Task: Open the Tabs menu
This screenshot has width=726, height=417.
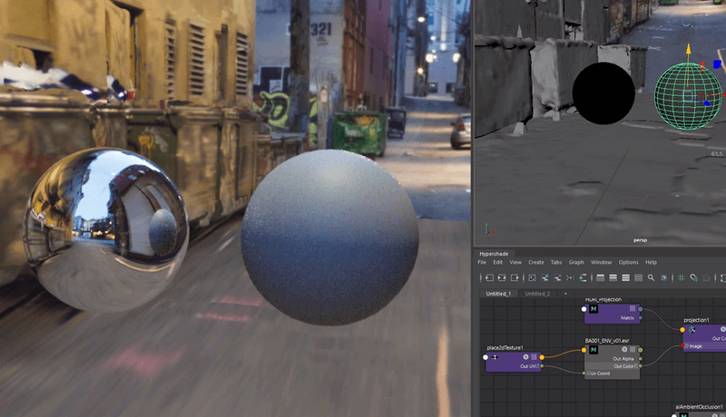Action: click(556, 262)
